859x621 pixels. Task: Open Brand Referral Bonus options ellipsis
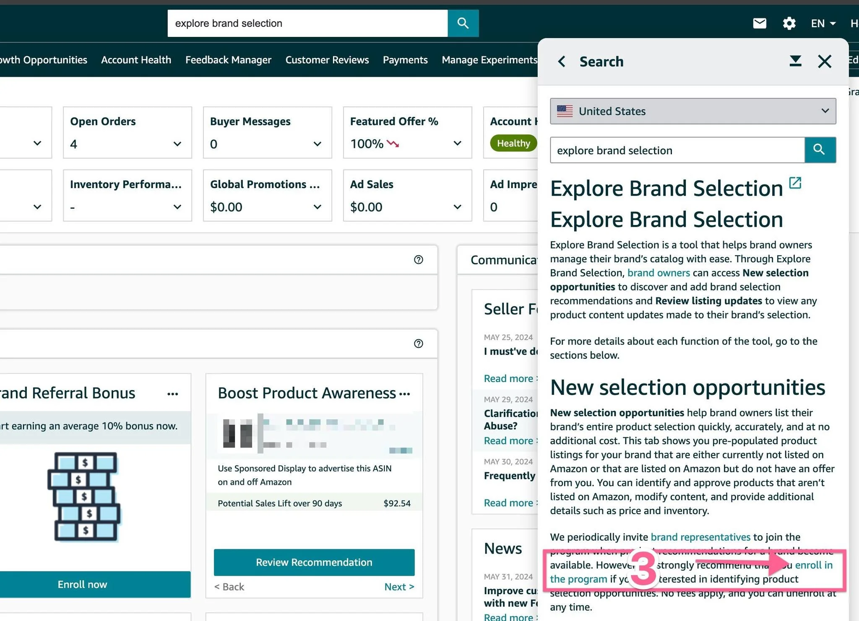click(x=172, y=394)
